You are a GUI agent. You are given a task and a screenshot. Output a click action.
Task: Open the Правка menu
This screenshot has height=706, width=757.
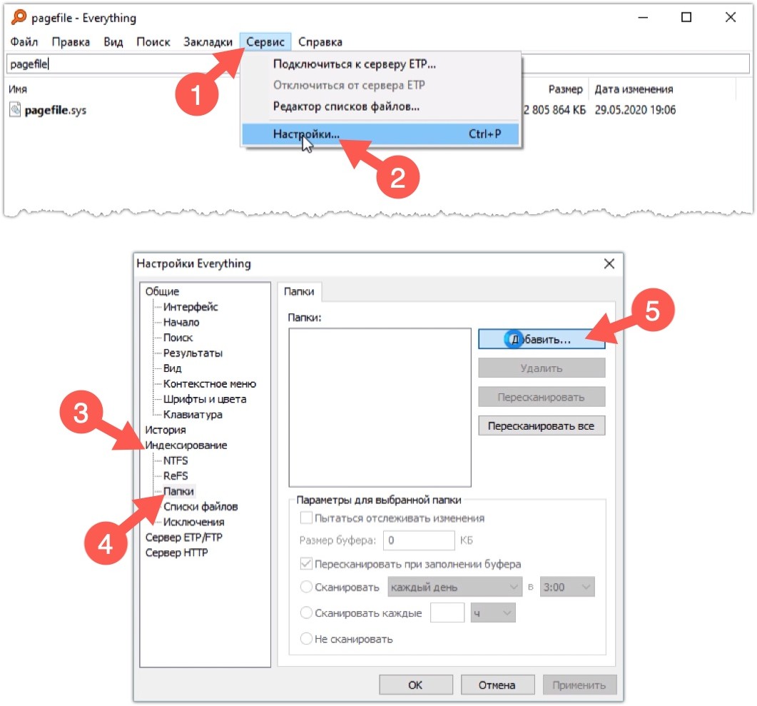point(71,42)
